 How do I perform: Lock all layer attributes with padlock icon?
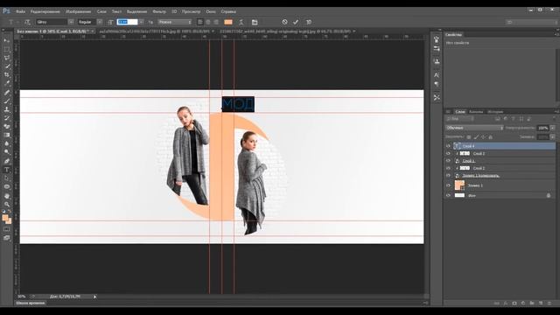490,137
